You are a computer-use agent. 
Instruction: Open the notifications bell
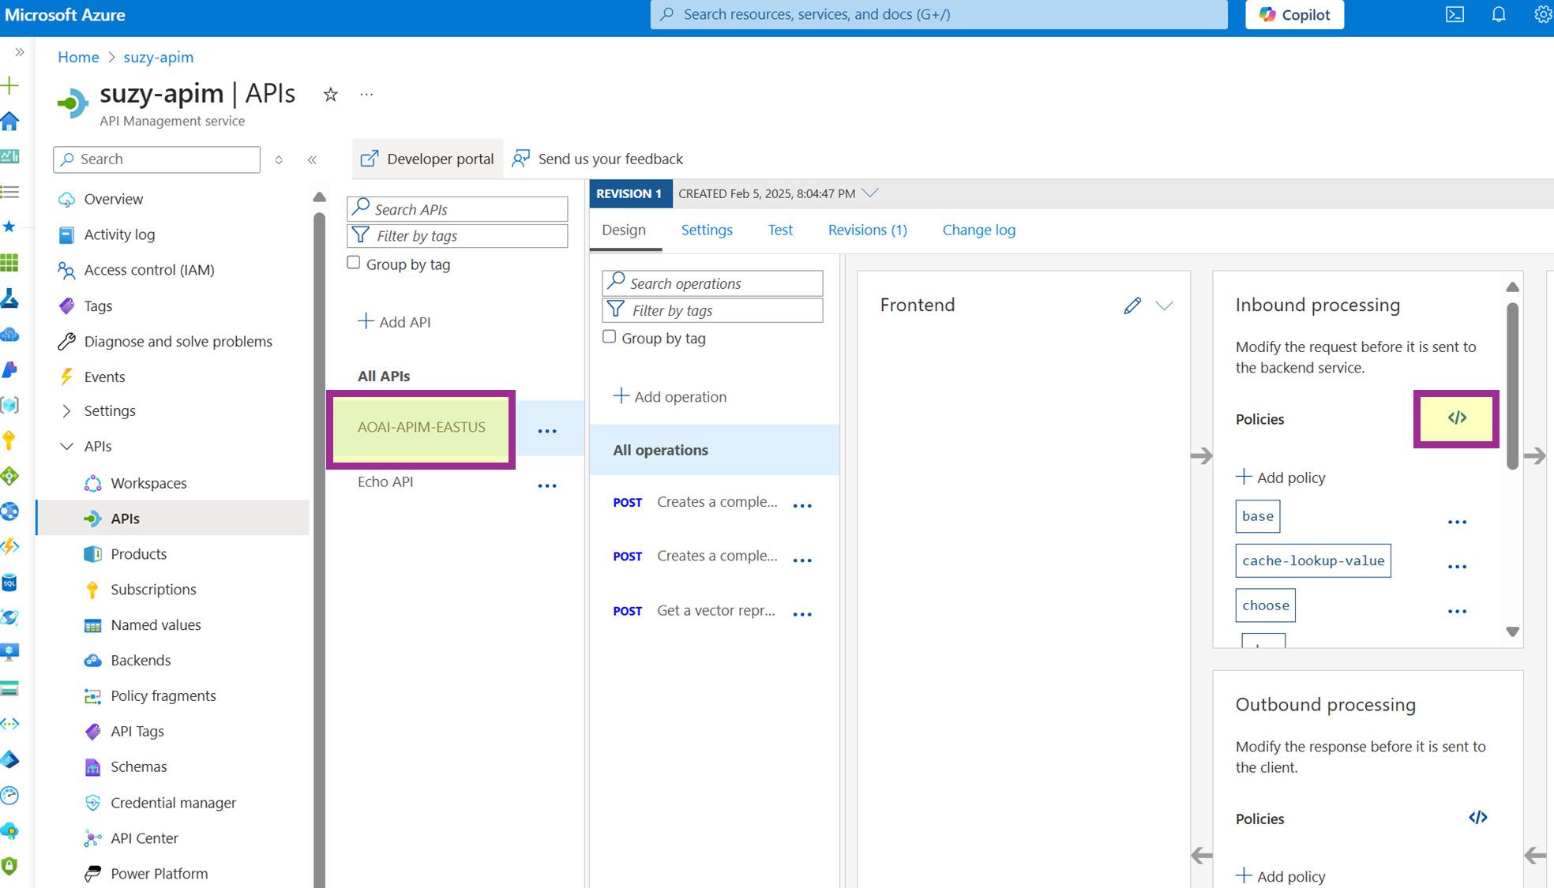1498,14
